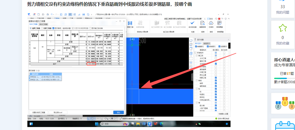This screenshot has height=130, width=295.
Task: Open 合法性检查 validity check
Action: [192, 24]
